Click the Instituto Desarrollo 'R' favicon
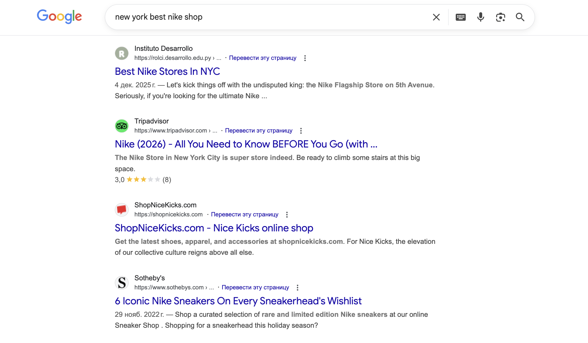The height and width of the screenshot is (343, 588). click(122, 53)
